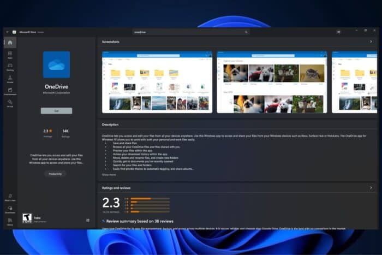Open the Microsoft Corporation publisher link
Image resolution: width=382 pixels, height=255 pixels.
tap(57, 93)
